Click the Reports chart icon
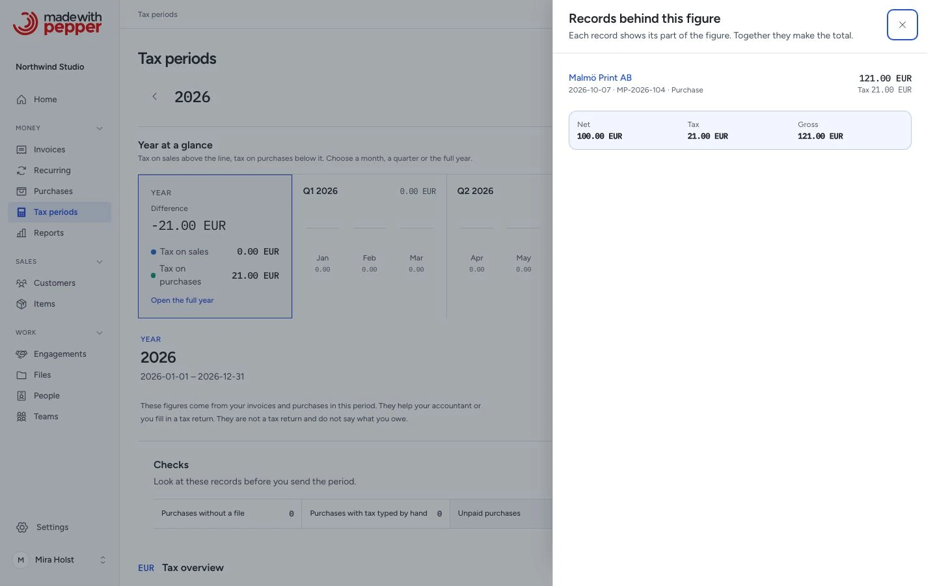The image size is (937, 586). pyautogui.click(x=21, y=233)
